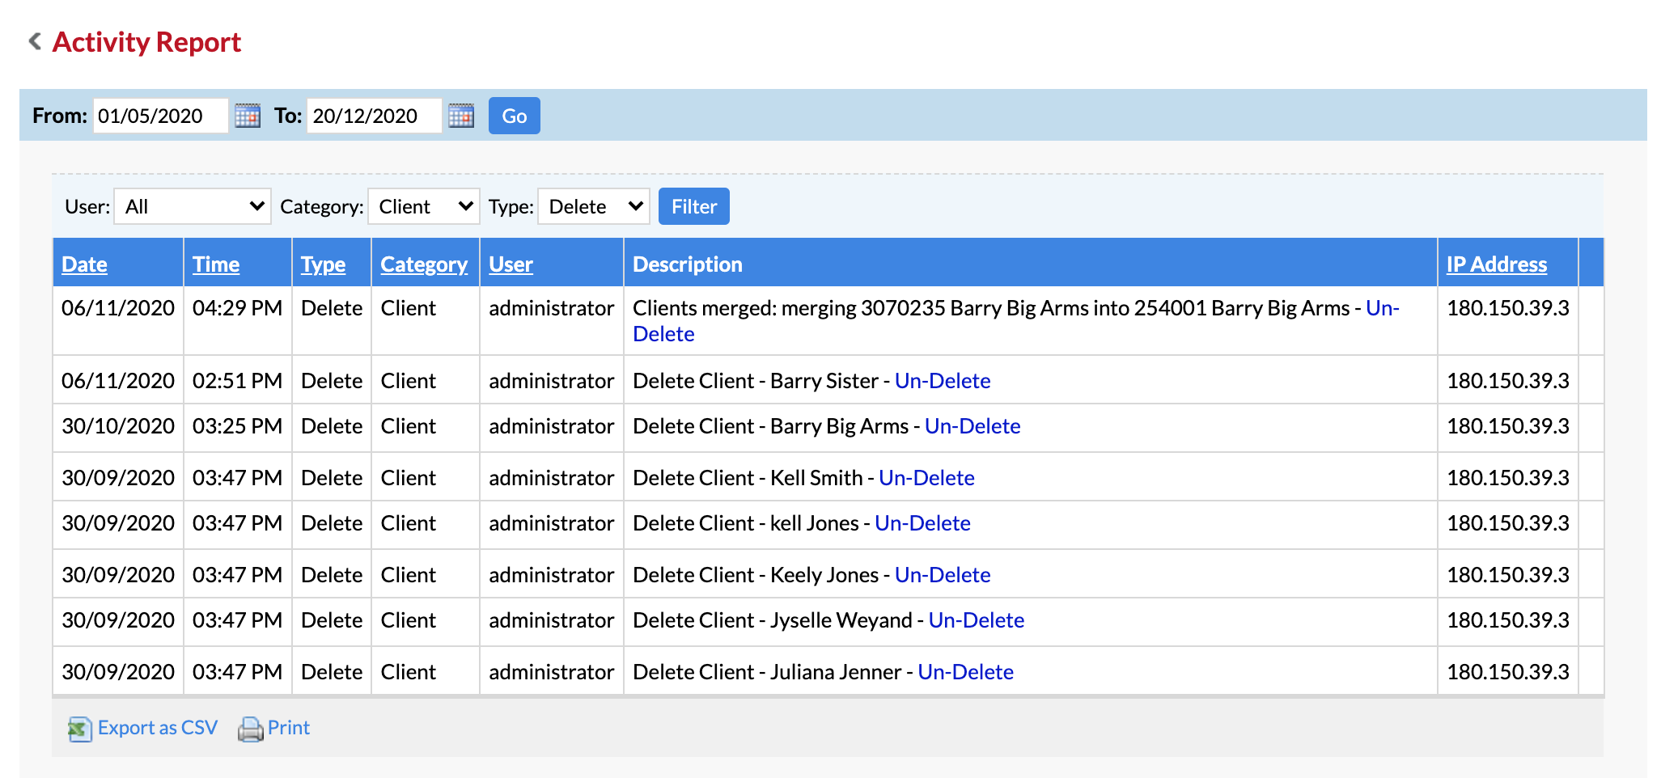Select the 02:51 PM time cell
Image resolution: width=1678 pixels, height=778 pixels.
237,381
